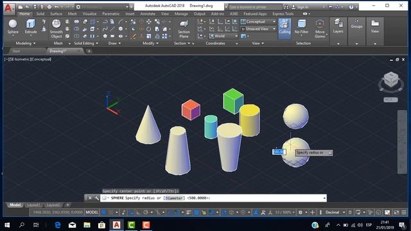This screenshot has height=231, width=411.
Task: Toggle the lineweight display in status bar
Action: pyautogui.click(x=189, y=212)
